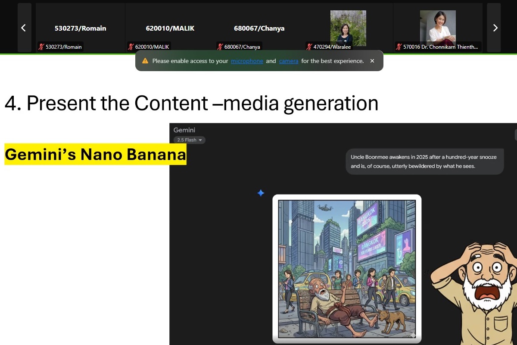Select the 530273/Romain participant tile

80,28
